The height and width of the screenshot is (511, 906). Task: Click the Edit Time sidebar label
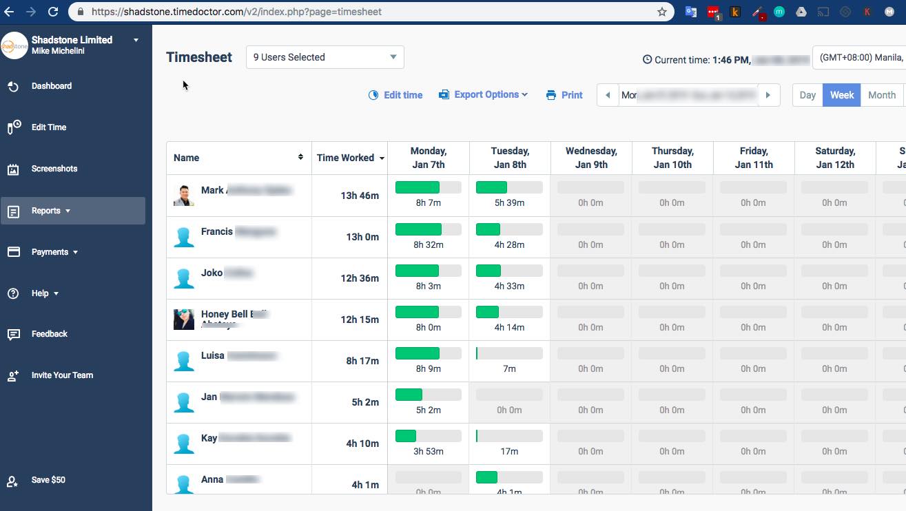[x=49, y=127]
